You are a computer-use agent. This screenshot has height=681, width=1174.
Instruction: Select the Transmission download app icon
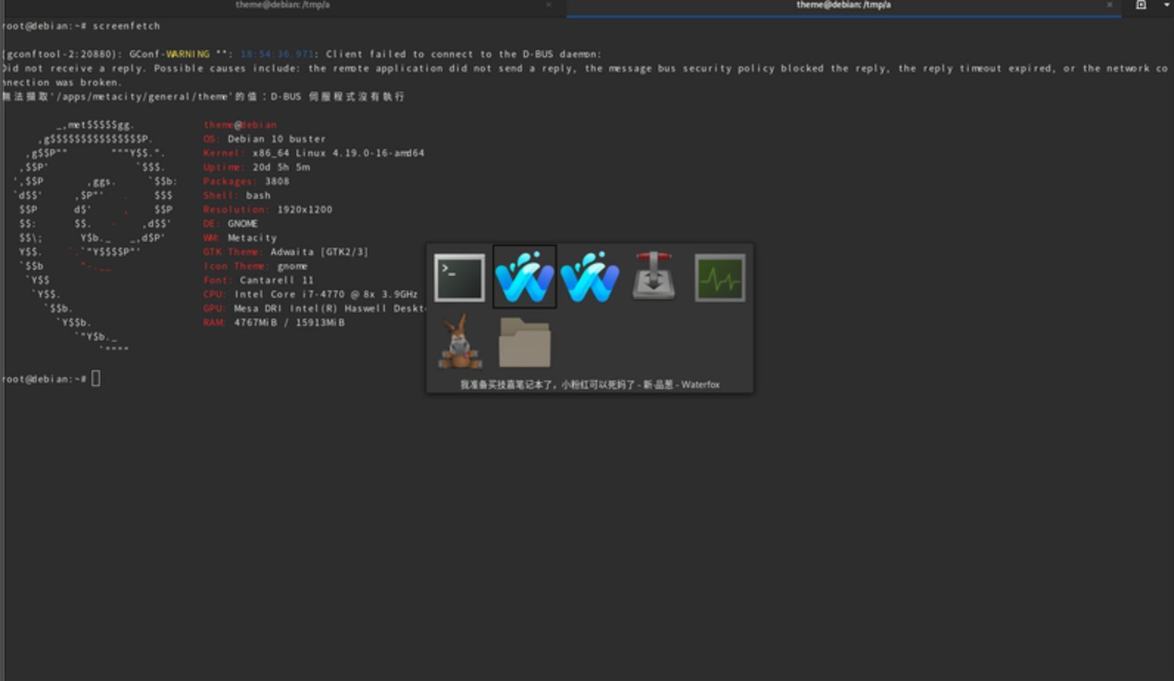tap(654, 277)
